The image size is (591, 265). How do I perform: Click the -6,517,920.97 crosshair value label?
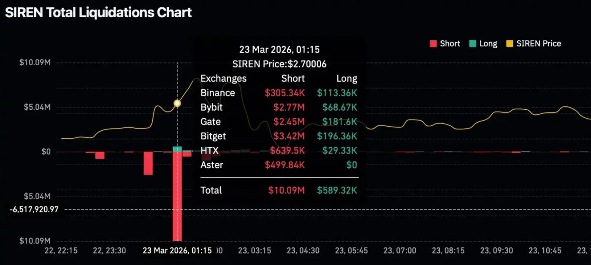pos(33,209)
